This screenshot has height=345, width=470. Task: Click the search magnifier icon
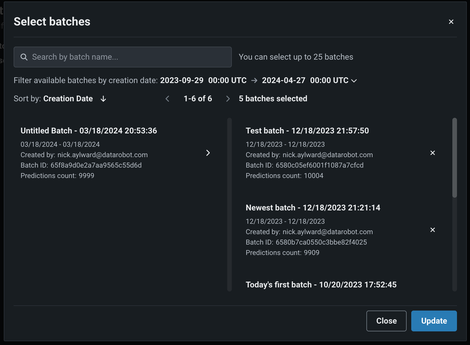pyautogui.click(x=24, y=57)
